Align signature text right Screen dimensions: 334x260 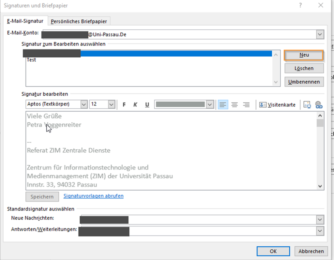[246, 104]
